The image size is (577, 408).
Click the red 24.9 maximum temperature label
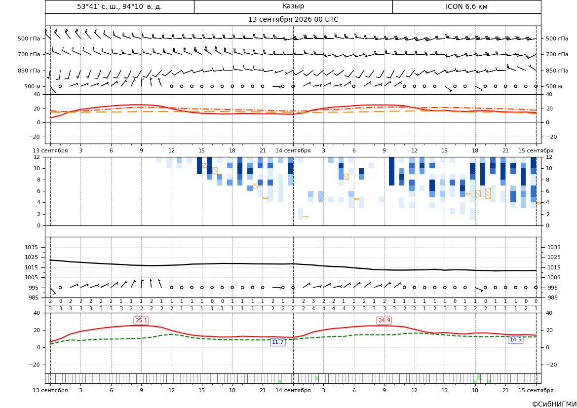(x=384, y=321)
